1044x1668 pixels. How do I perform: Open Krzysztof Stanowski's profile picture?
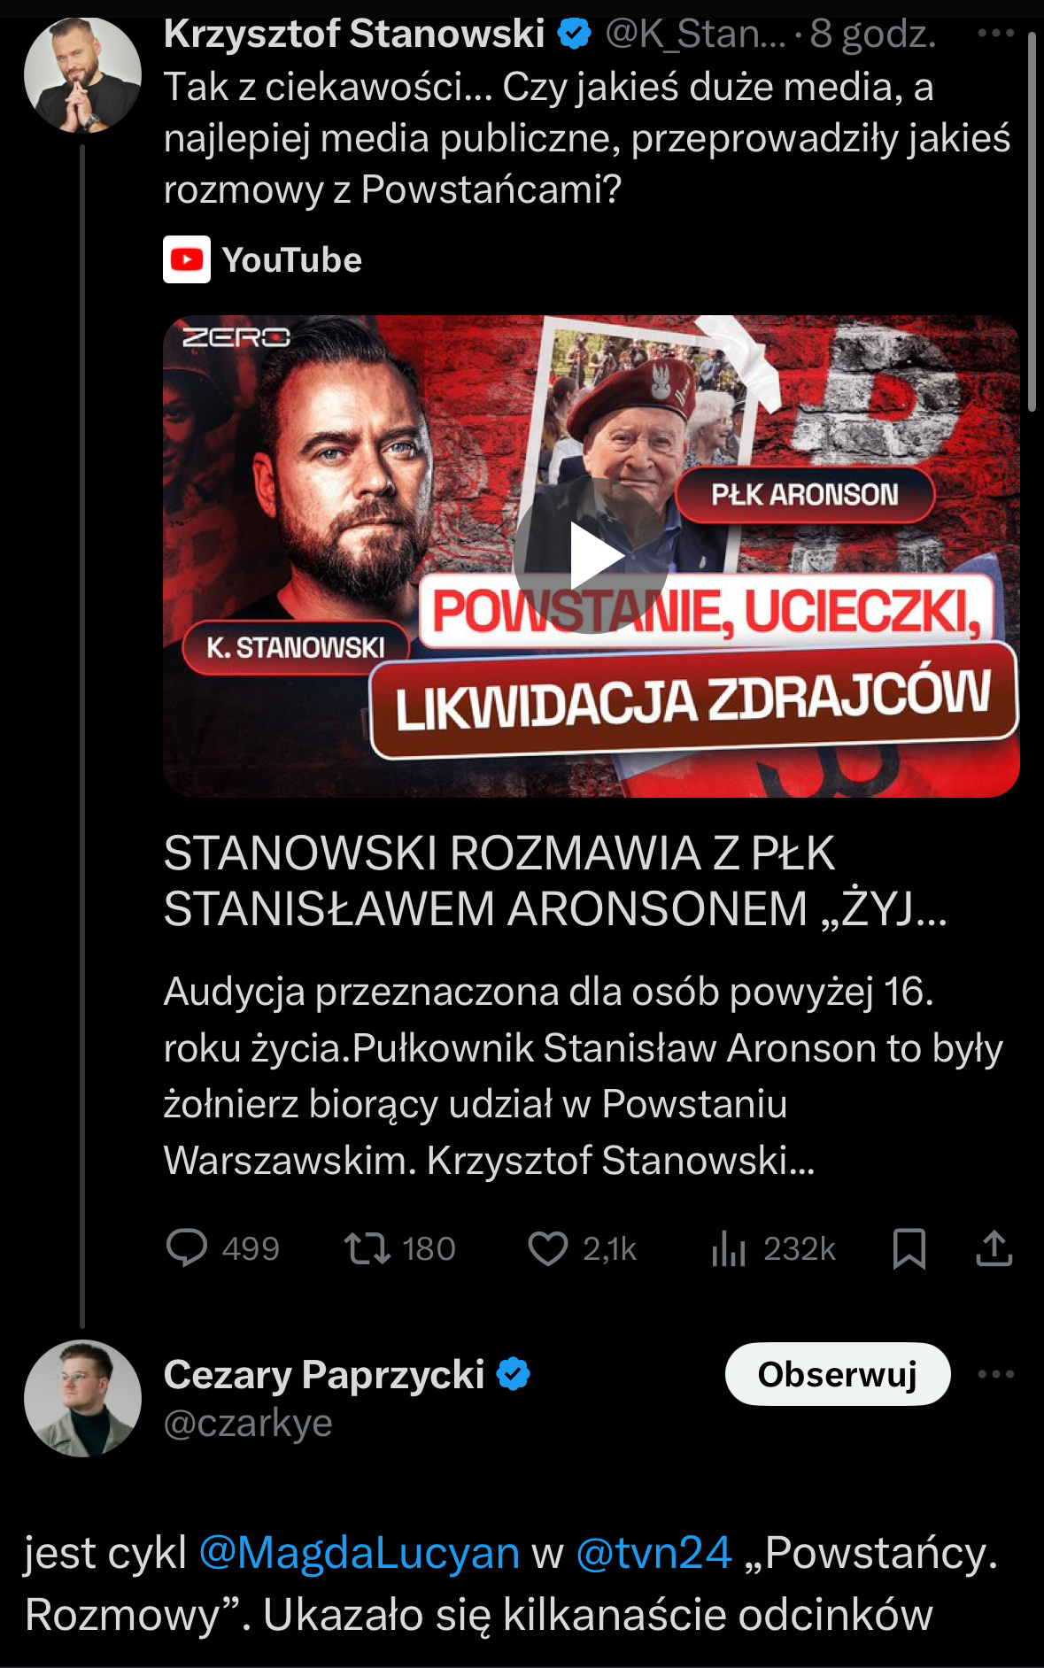coord(82,74)
